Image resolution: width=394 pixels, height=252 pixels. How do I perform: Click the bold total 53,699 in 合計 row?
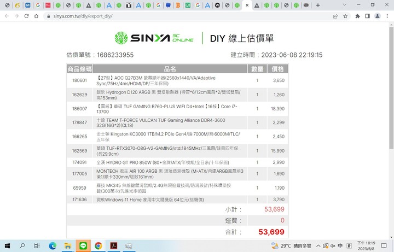point(271,232)
